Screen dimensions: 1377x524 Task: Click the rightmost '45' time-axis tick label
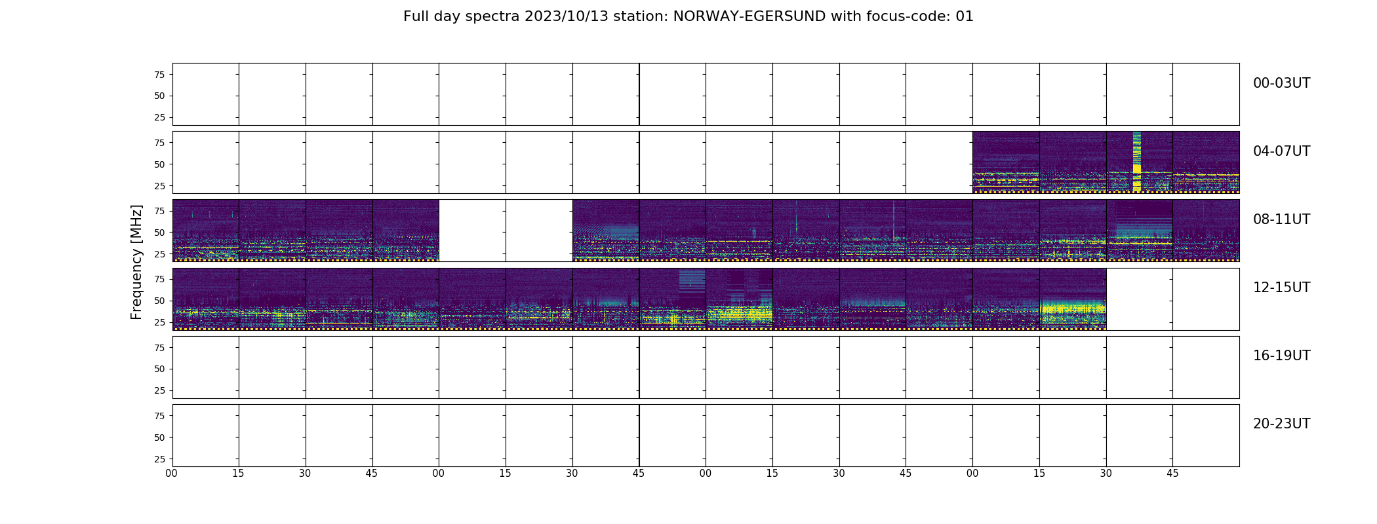coord(1172,474)
